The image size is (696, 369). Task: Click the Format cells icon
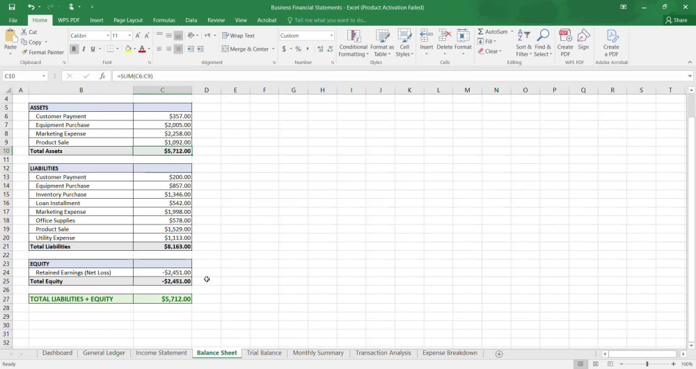pyautogui.click(x=463, y=36)
